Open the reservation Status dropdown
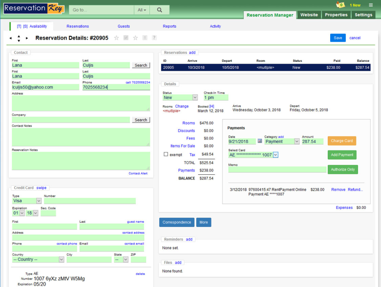 pos(194,97)
